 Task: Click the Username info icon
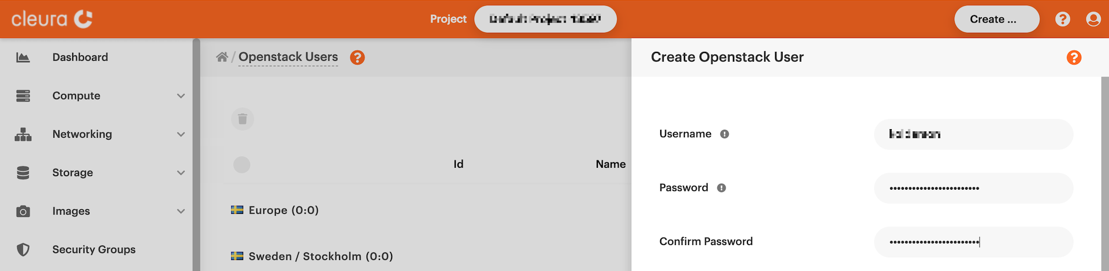pos(724,134)
